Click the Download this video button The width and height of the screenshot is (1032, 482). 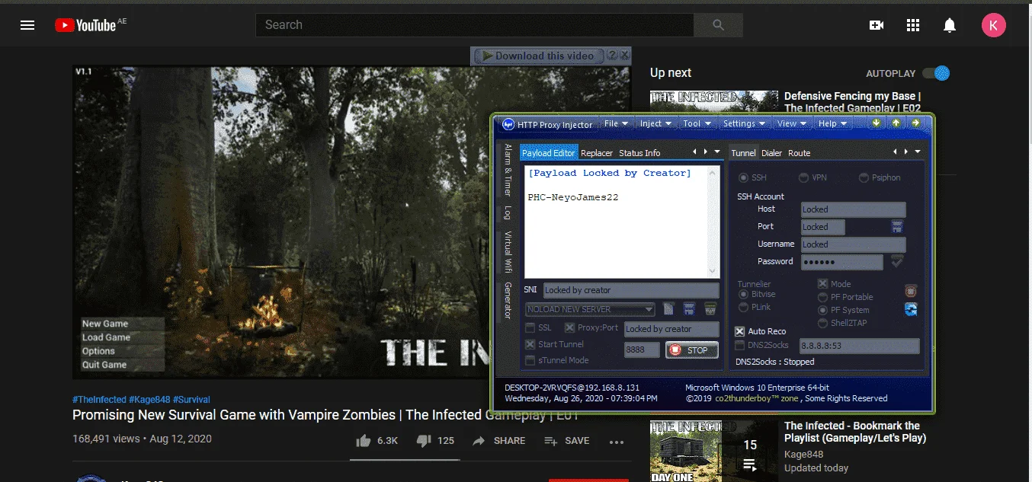point(538,56)
